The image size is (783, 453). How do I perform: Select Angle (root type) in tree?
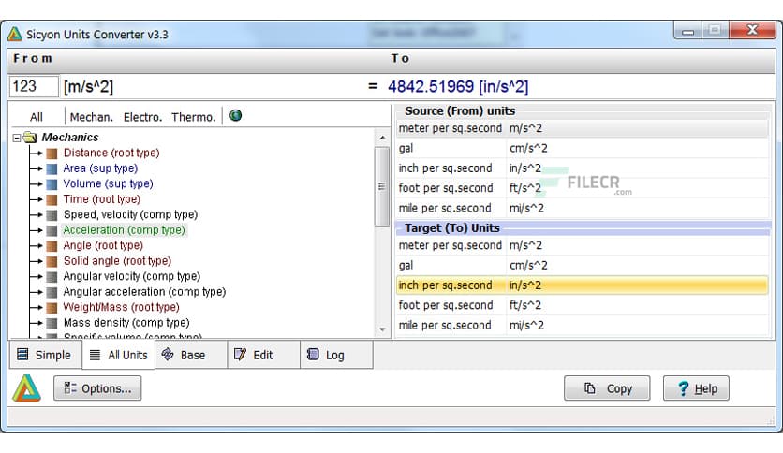pos(103,245)
